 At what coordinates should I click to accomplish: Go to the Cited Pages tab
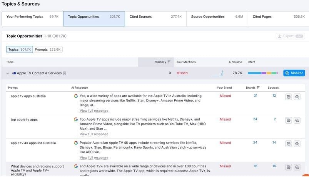point(279,19)
